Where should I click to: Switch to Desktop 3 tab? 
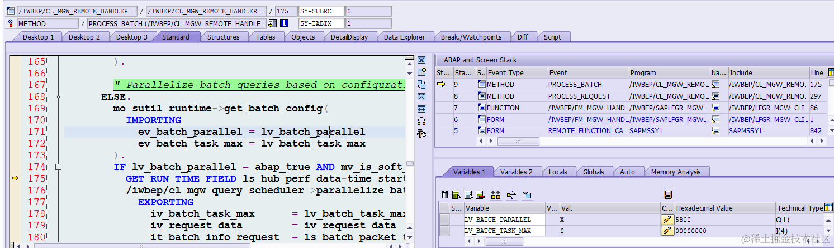click(132, 37)
